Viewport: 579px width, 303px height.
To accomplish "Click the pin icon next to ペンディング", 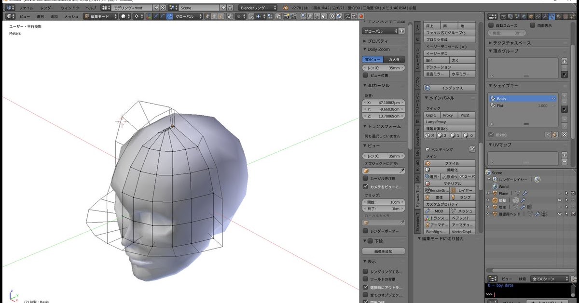I will [472, 150].
